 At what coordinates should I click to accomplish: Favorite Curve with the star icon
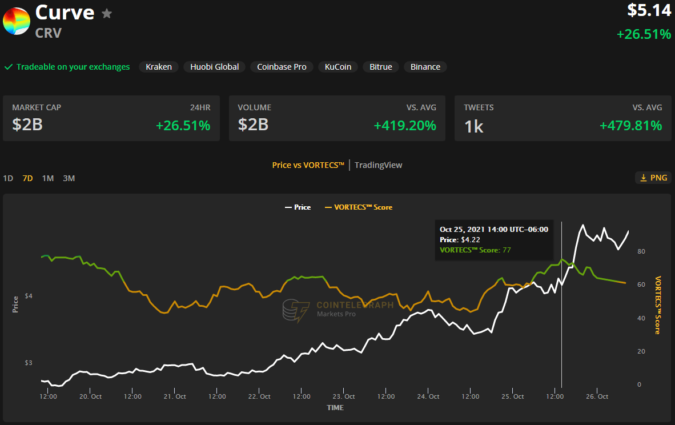tap(107, 14)
